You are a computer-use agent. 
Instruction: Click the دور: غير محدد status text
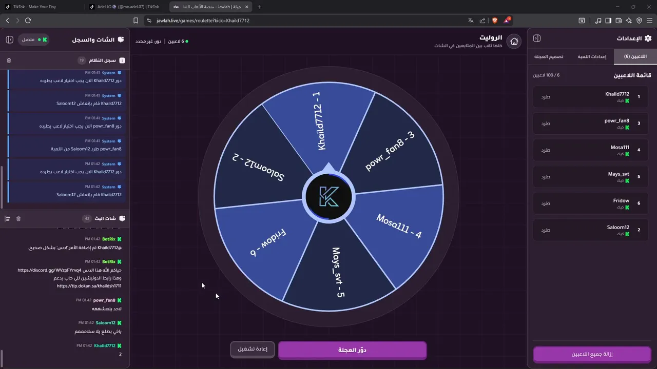[x=149, y=41]
